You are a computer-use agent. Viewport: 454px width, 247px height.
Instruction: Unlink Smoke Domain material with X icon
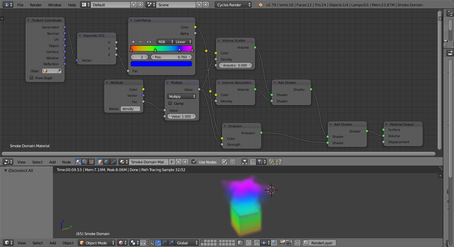tap(185, 162)
